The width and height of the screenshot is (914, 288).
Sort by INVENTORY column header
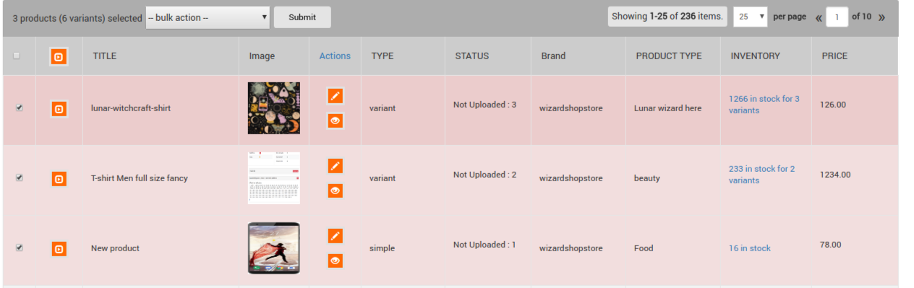(755, 56)
